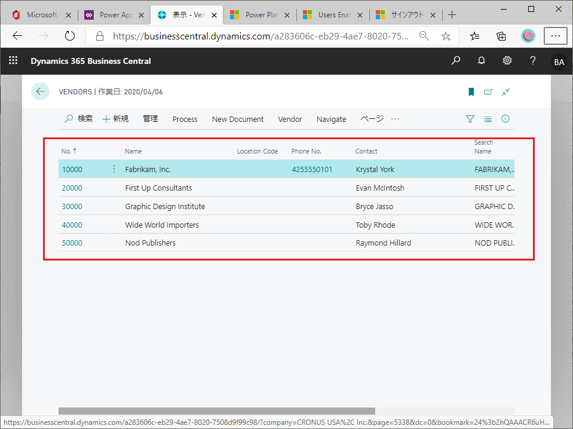The width and height of the screenshot is (573, 429).
Task: Bookmark the Vendors page
Action: 471,92
